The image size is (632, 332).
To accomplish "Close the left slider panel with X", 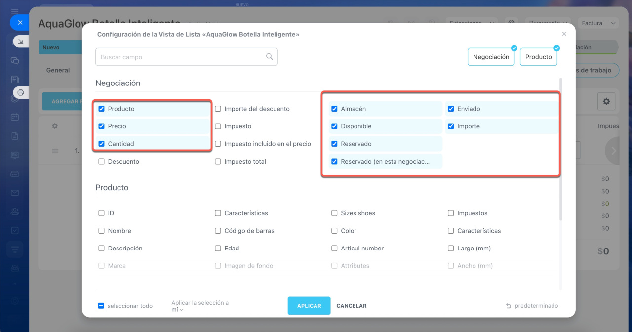I will (20, 22).
